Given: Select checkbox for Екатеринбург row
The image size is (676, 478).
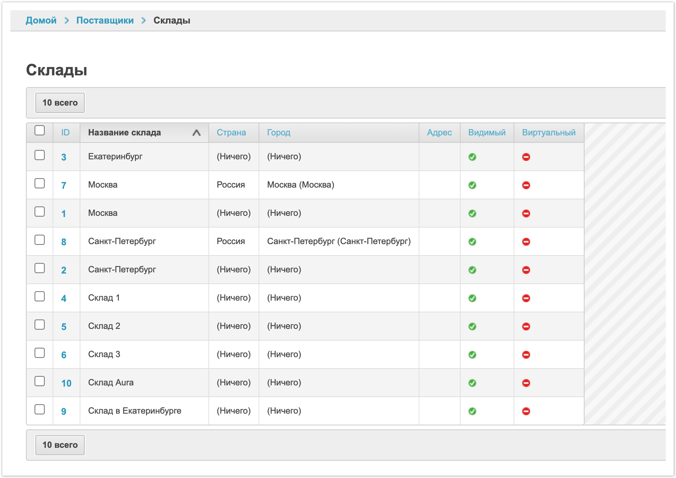Looking at the screenshot, I should 40,155.
